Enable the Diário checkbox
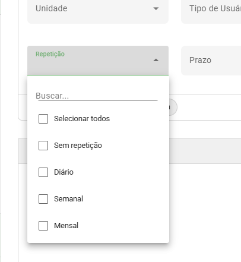The image size is (241, 262). pos(43,172)
